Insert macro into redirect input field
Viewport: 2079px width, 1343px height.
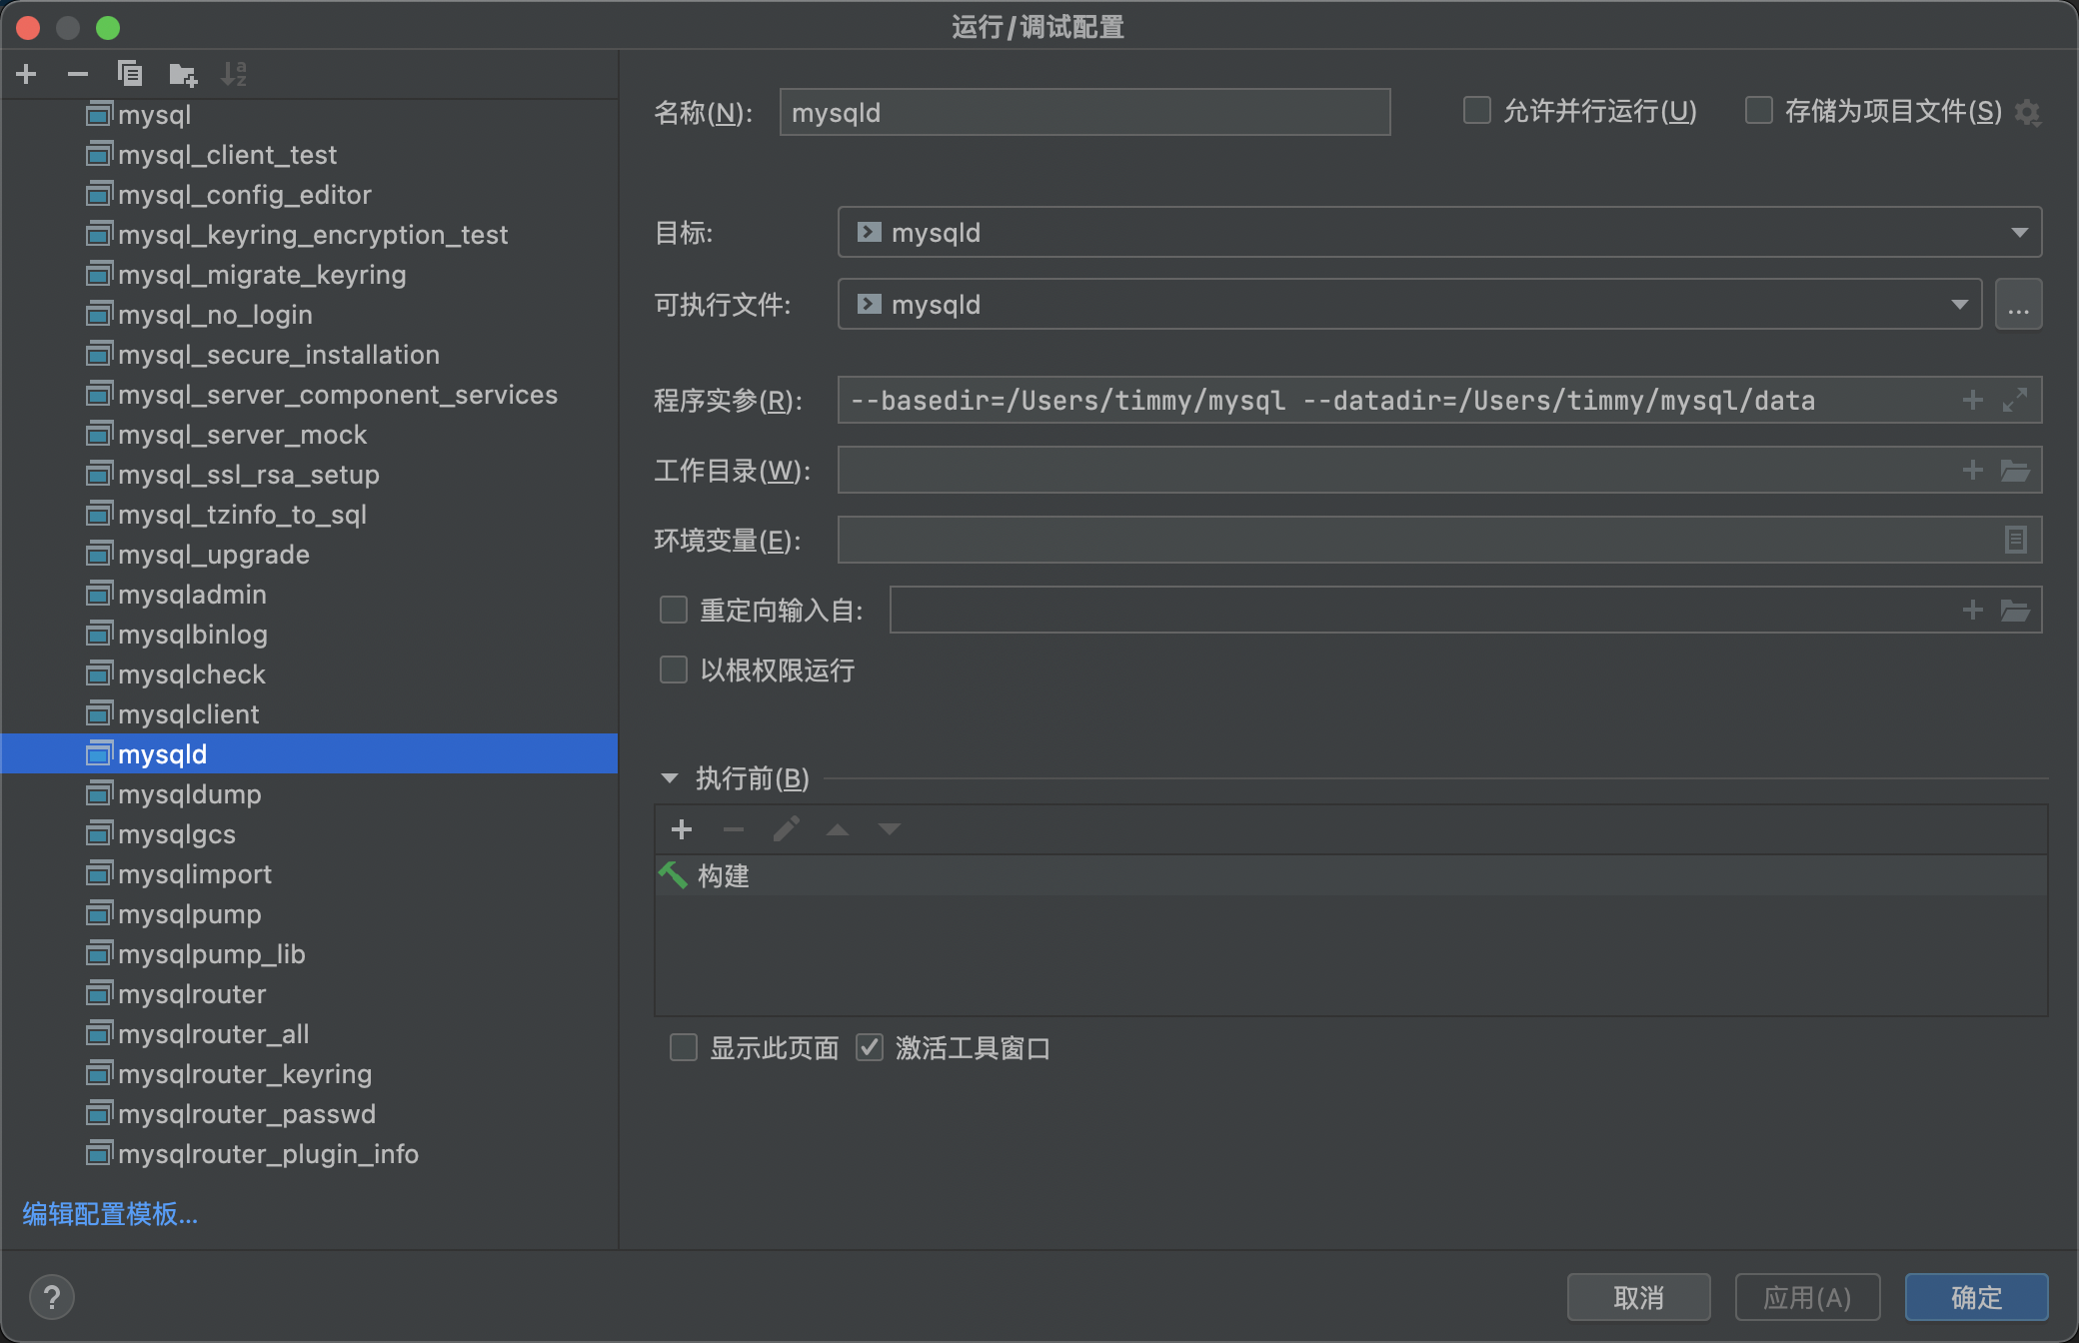pos(1973,610)
